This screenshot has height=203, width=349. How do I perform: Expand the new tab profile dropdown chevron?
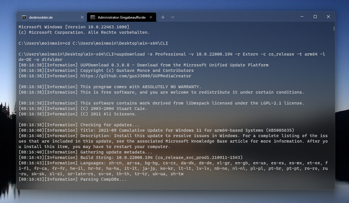pos(173,17)
